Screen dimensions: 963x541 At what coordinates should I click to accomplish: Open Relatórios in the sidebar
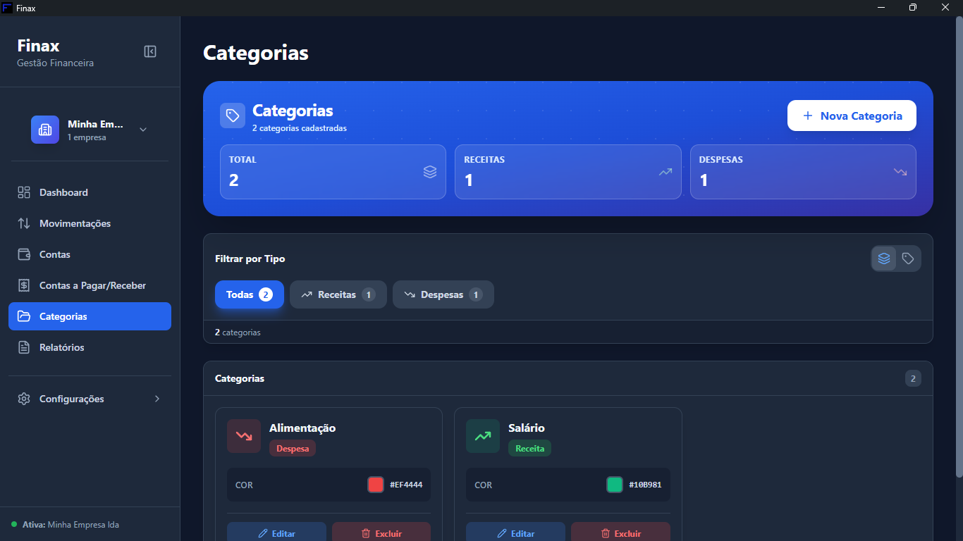[x=90, y=347]
